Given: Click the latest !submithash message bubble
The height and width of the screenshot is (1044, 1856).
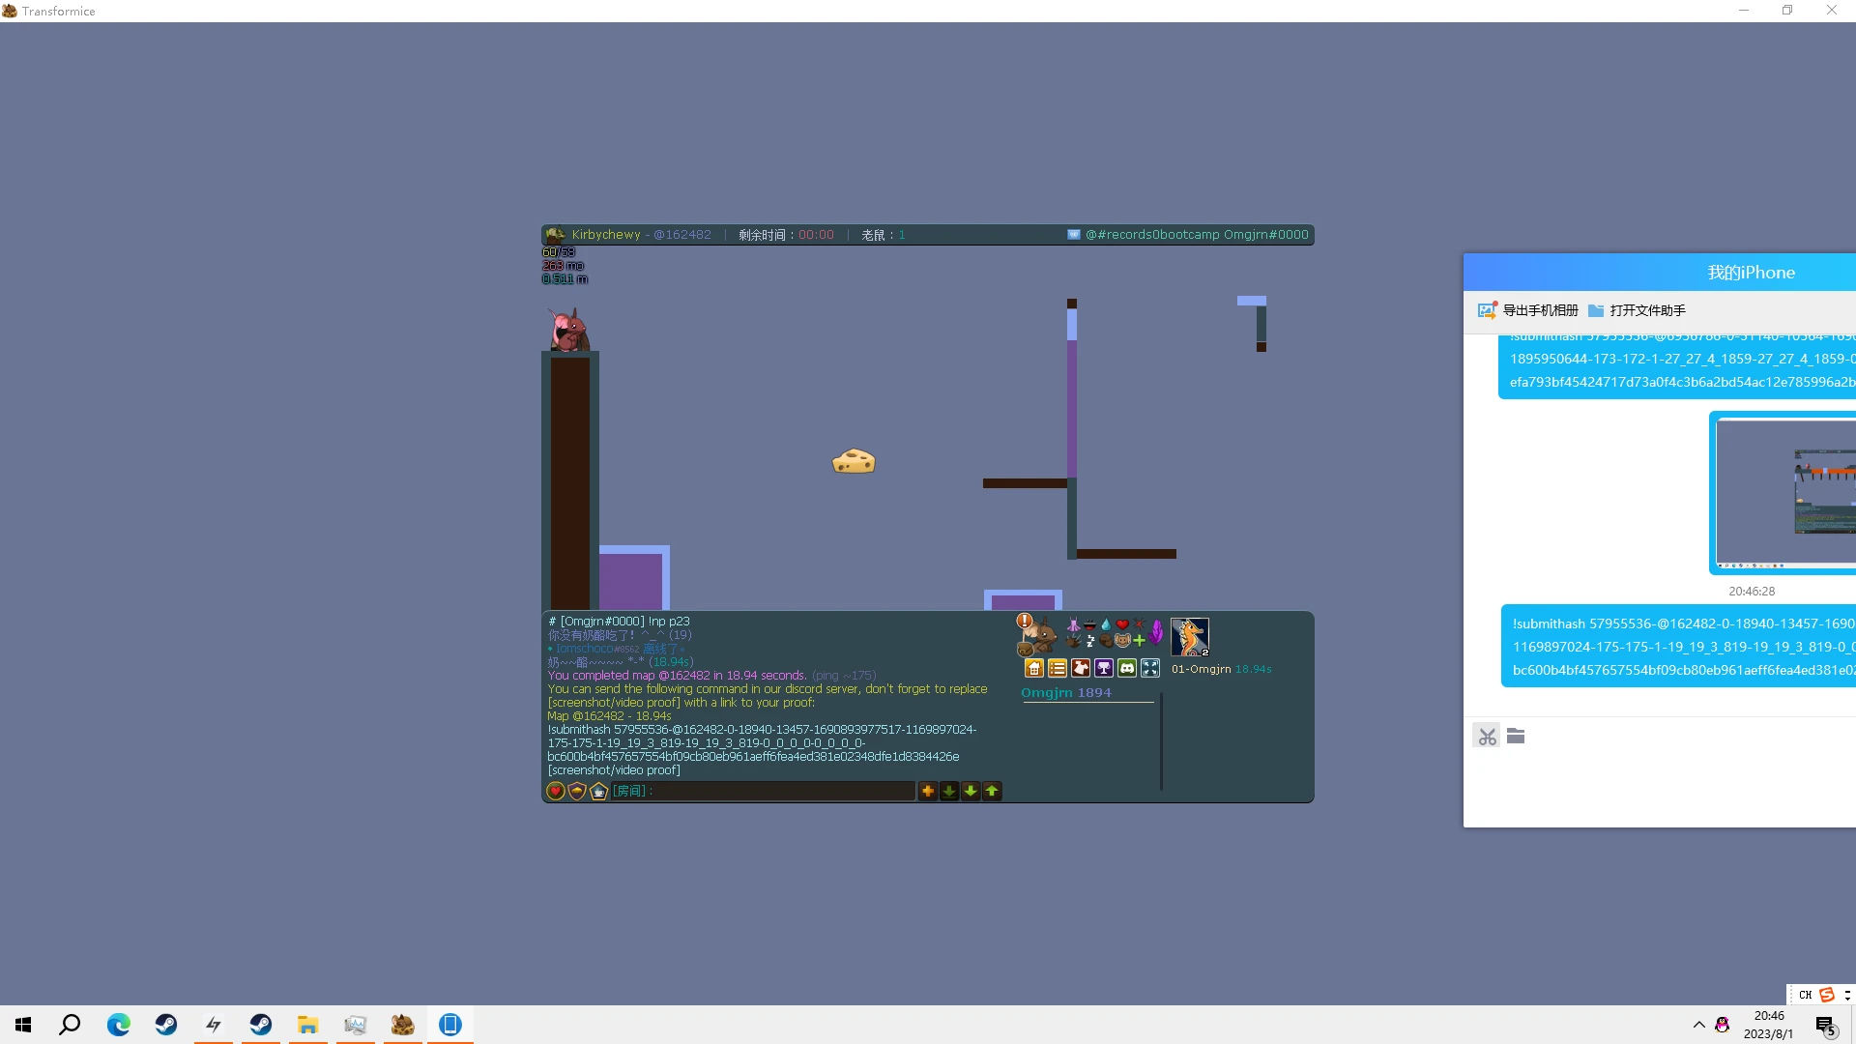Looking at the screenshot, I should [1679, 647].
